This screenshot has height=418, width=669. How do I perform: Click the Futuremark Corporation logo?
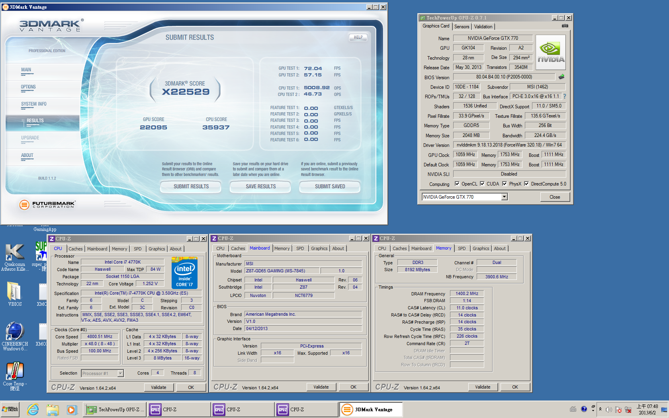47,205
